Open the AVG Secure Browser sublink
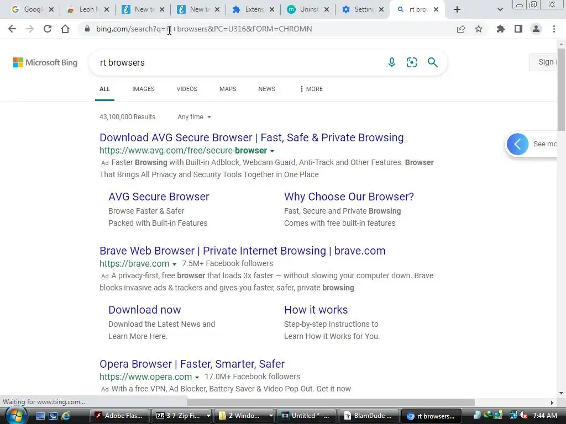The width and height of the screenshot is (566, 424). pyautogui.click(x=159, y=197)
